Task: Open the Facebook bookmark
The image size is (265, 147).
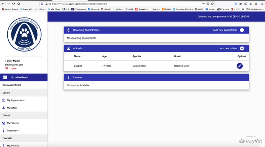Action: click(x=93, y=9)
